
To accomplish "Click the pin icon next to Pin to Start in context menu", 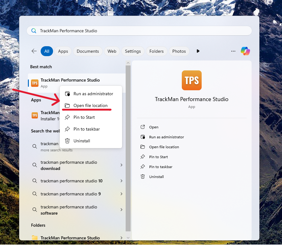I will (x=67, y=117).
